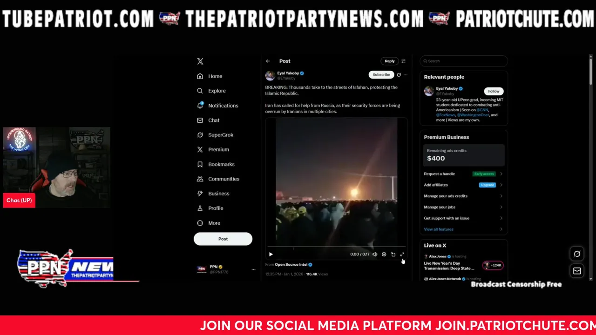Screen dimensions: 596x335
Task: Click the +124K live listeners badge
Action: [x=493, y=265]
